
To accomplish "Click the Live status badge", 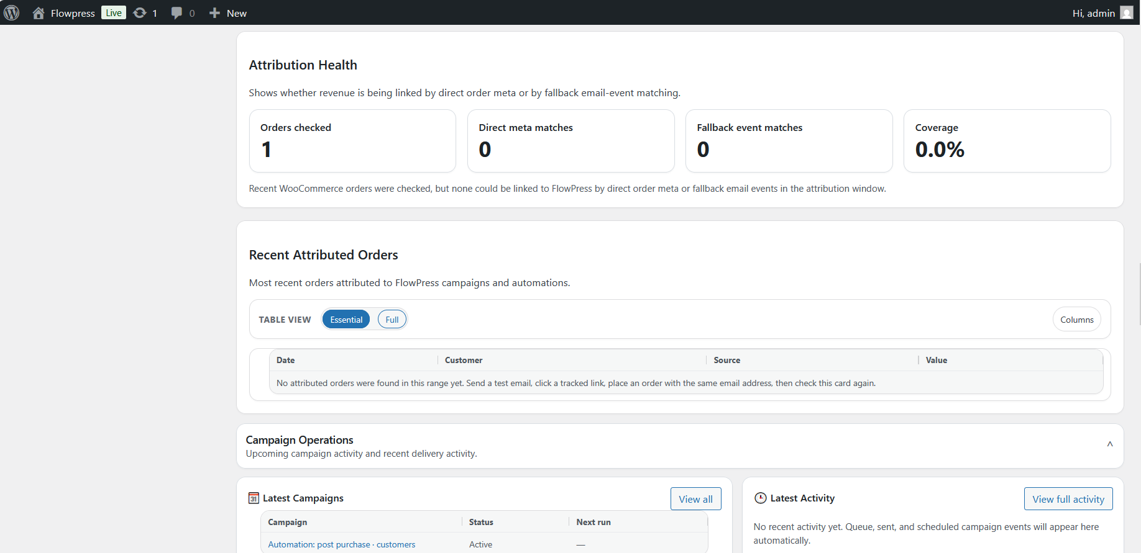I will pyautogui.click(x=114, y=12).
